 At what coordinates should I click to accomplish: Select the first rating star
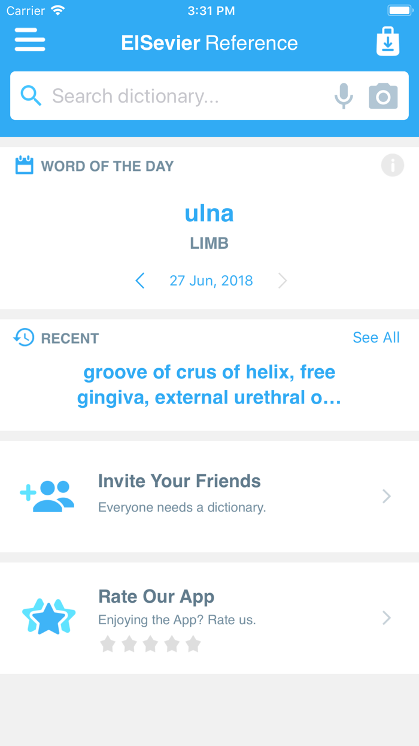(108, 645)
